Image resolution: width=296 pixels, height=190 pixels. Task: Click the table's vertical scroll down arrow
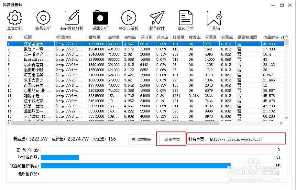click(286, 118)
